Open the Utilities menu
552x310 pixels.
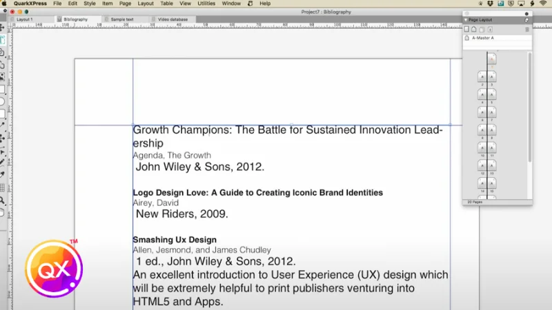pyautogui.click(x=206, y=3)
